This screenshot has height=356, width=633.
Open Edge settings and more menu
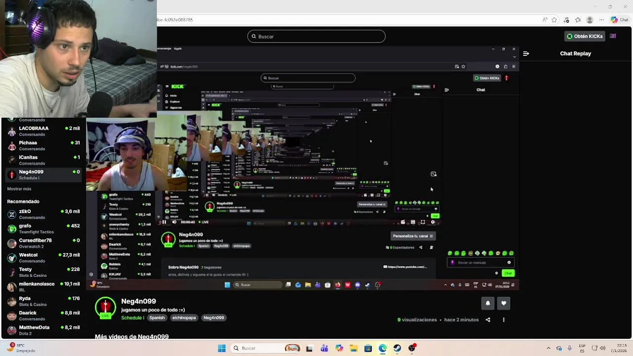pyautogui.click(x=601, y=20)
